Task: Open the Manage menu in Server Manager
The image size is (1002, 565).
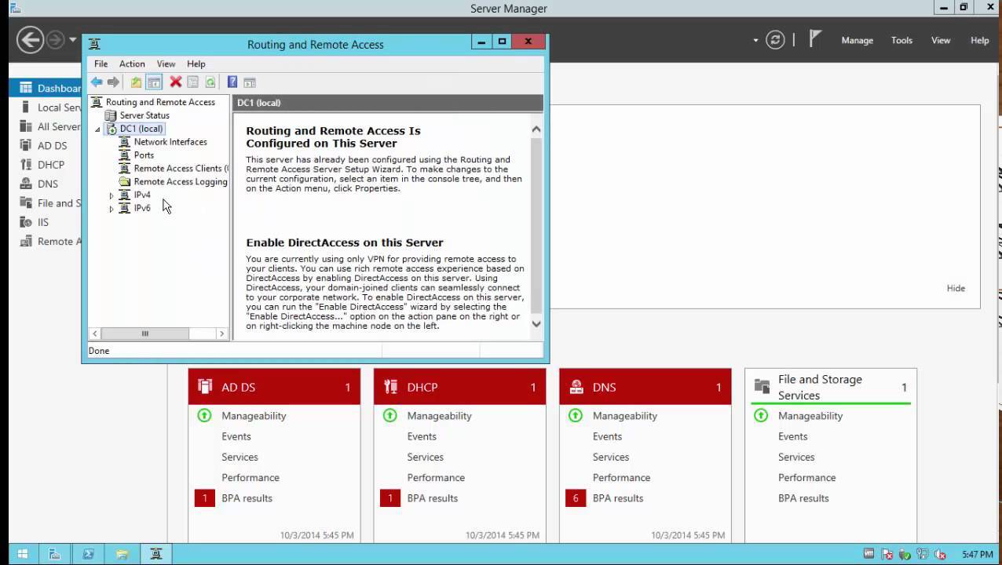Action: tap(857, 40)
